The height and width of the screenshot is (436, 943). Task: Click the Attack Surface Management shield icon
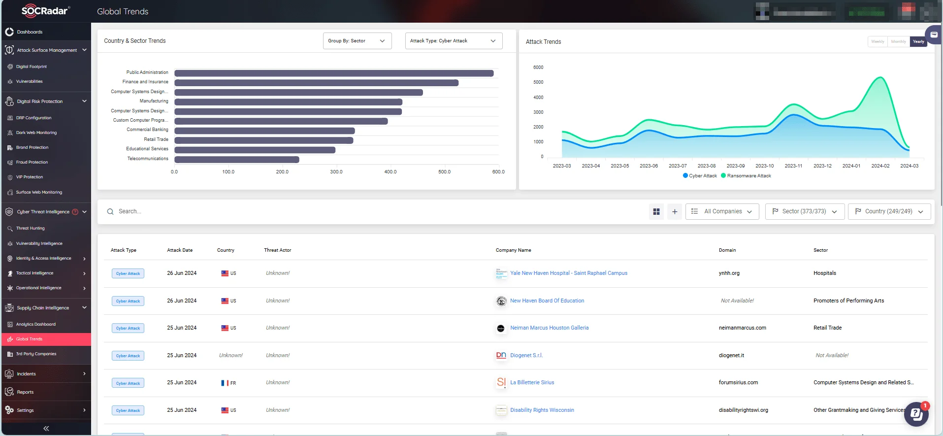click(9, 50)
